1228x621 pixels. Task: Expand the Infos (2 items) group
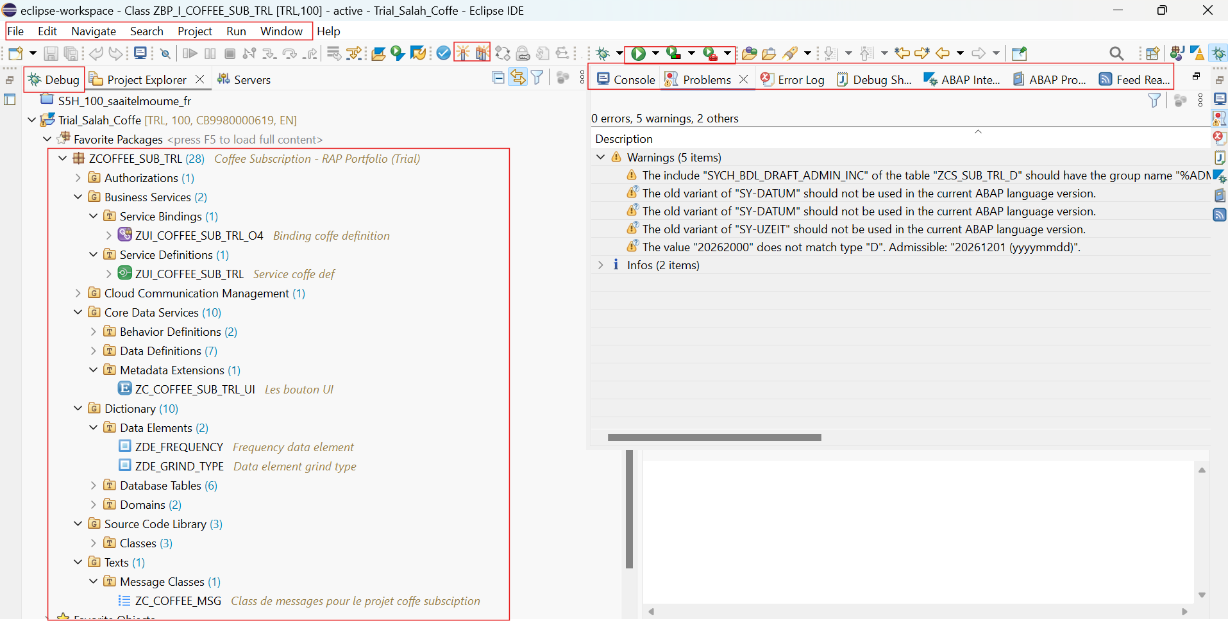click(601, 265)
